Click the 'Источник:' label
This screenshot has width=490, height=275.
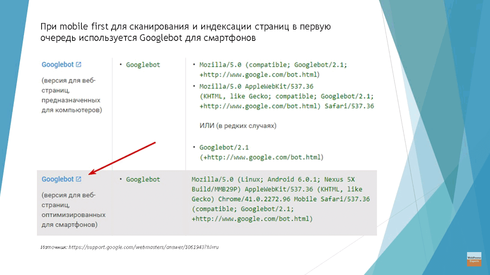pos(54,247)
